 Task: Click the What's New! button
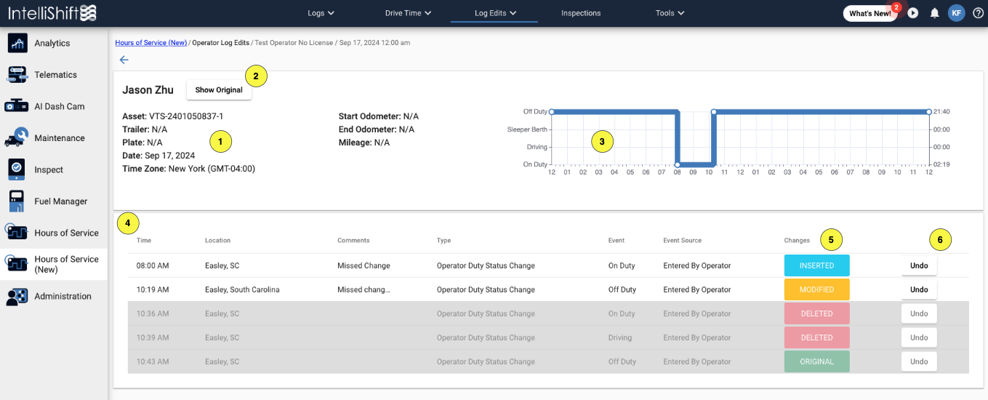869,13
